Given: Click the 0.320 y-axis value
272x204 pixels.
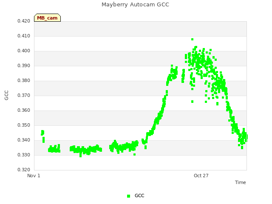Looking at the screenshot, I should point(24,170).
